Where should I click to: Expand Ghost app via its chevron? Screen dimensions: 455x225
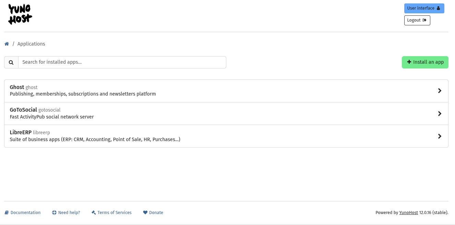(440, 91)
